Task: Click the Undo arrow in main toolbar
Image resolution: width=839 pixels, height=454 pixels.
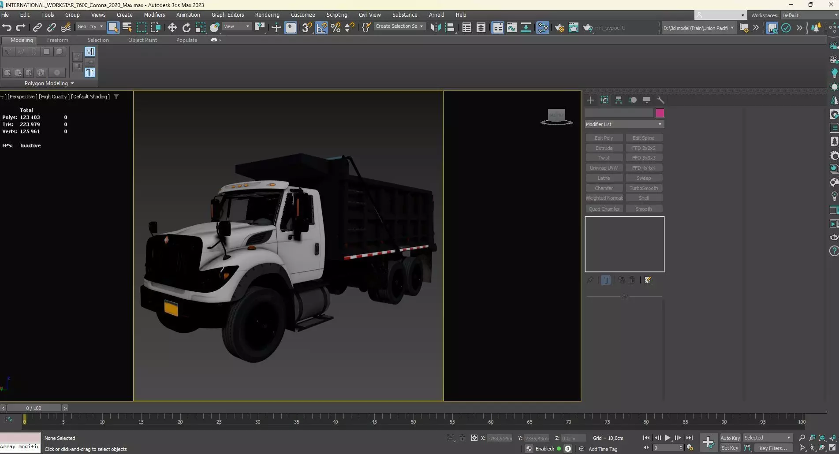Action: (x=7, y=27)
